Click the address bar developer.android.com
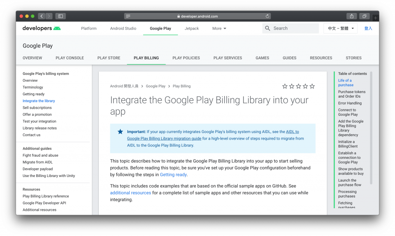Screen dimensions: 395x236 click(197, 16)
